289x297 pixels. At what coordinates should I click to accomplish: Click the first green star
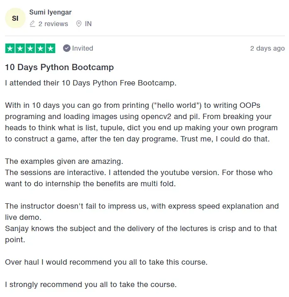point(10,48)
